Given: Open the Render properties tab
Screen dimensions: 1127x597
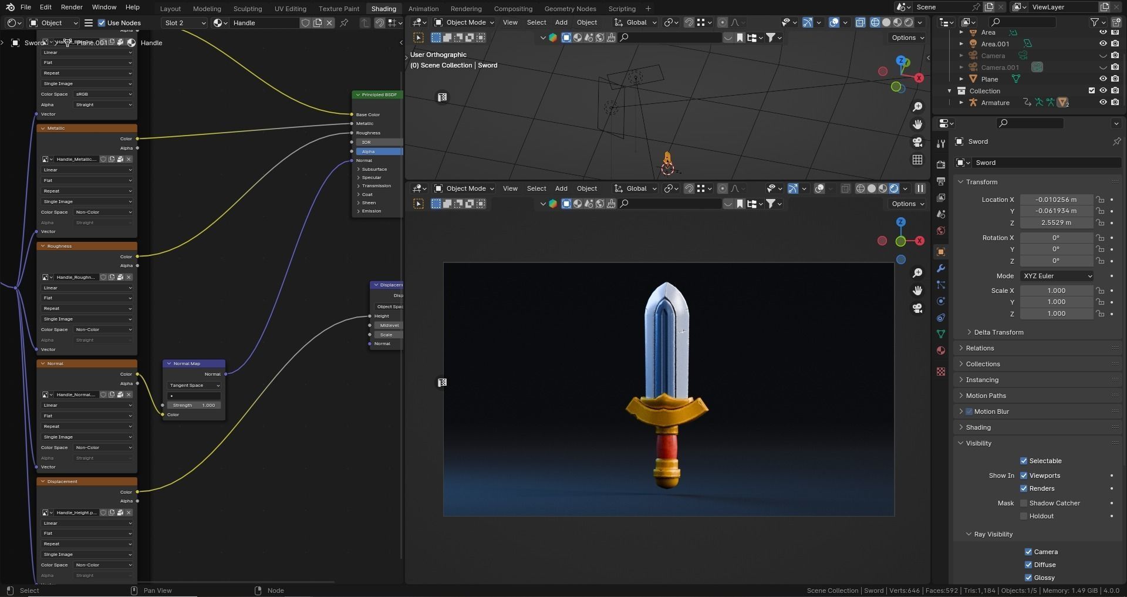Looking at the screenshot, I should [941, 165].
